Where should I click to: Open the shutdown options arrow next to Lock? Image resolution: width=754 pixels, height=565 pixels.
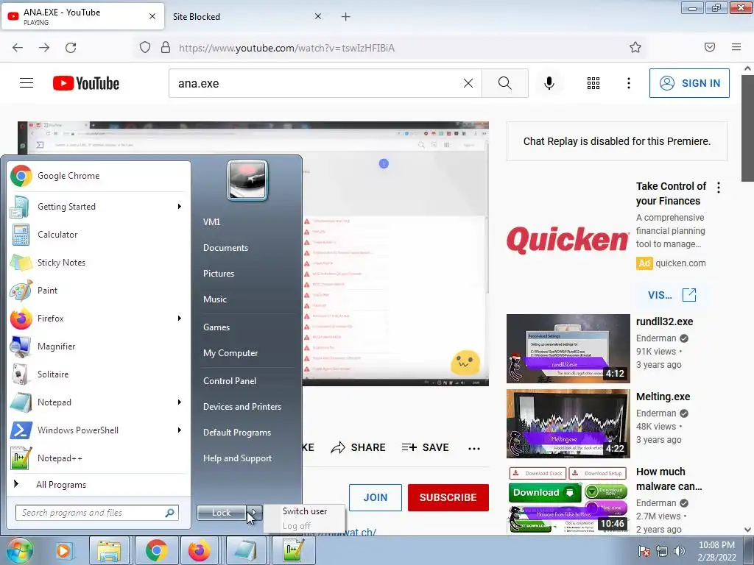click(x=255, y=513)
